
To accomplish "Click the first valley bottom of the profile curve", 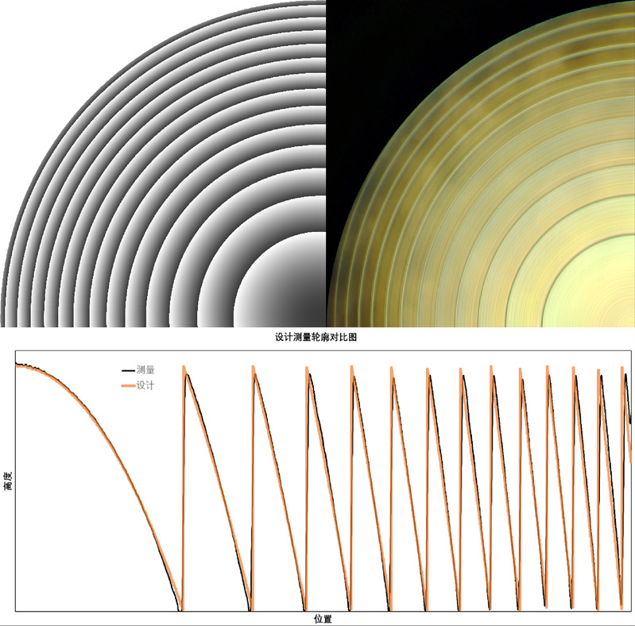I will tap(181, 608).
